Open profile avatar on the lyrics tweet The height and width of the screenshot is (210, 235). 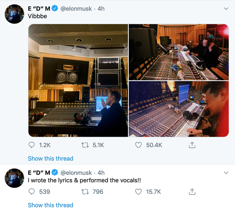[x=15, y=178]
